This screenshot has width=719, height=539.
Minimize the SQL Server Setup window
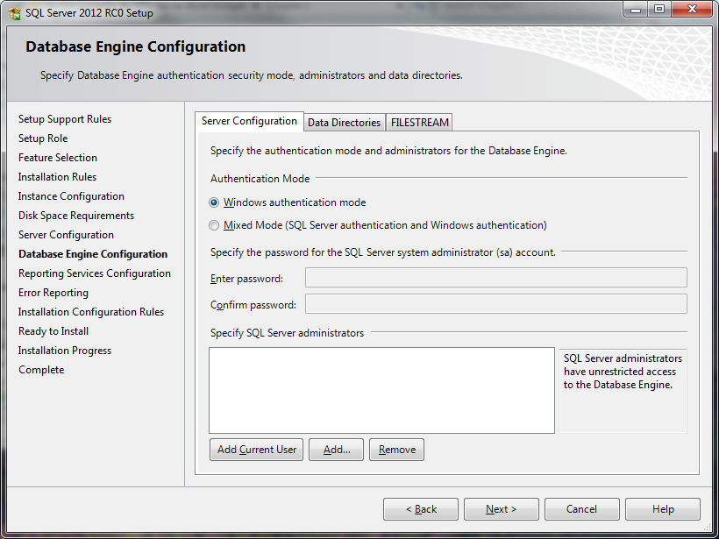(636, 10)
